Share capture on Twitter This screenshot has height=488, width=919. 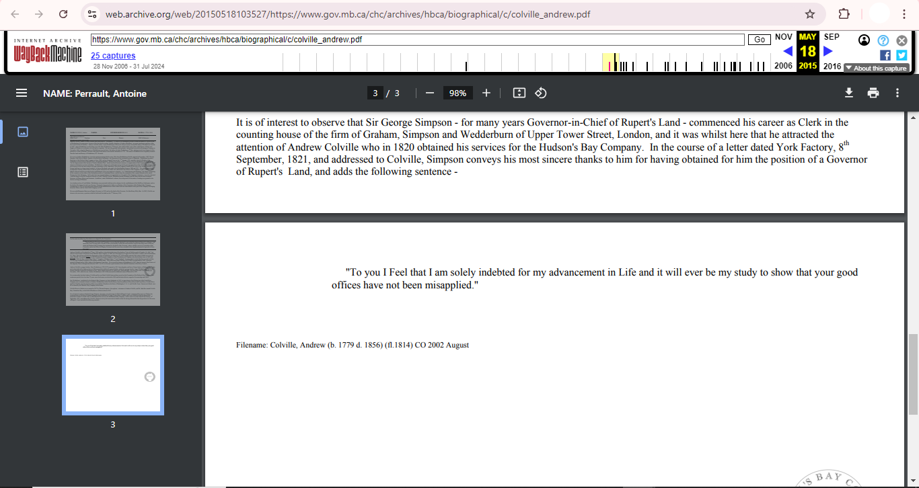[902, 55]
